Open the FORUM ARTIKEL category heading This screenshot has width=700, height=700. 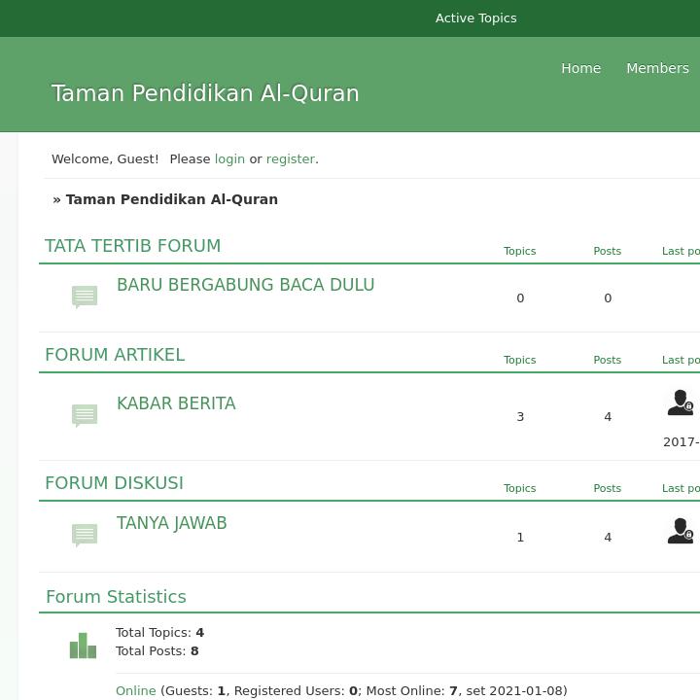point(115,355)
